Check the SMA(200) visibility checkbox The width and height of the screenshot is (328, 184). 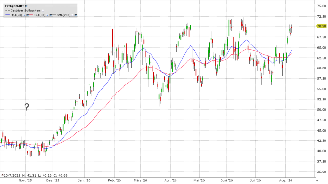click(x=72, y=15)
